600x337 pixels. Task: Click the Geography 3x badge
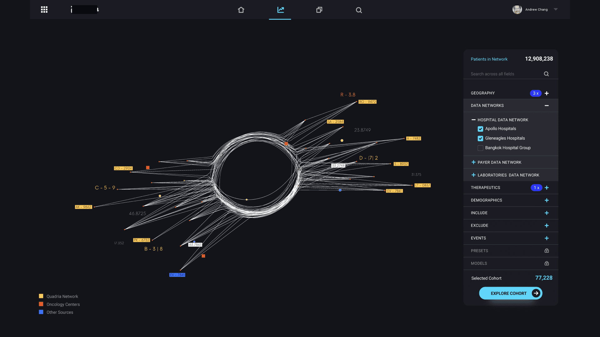point(536,93)
